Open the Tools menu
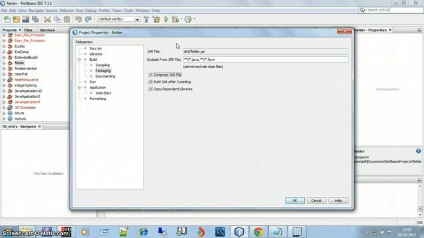 coord(129,11)
